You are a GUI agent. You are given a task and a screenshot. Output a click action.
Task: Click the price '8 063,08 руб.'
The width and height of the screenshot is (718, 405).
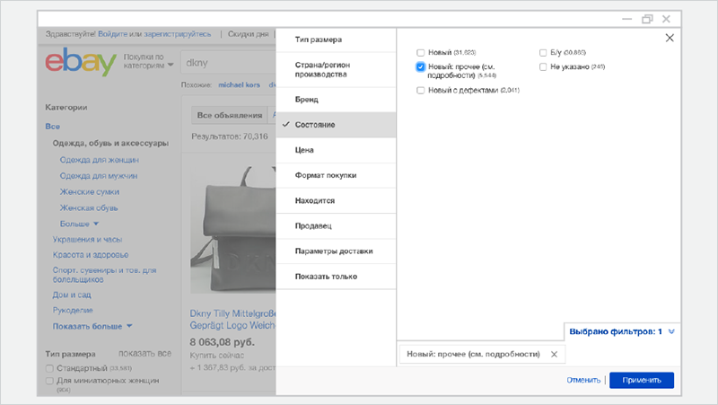pos(222,342)
